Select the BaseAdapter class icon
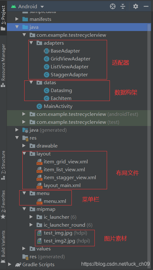The image size is (153, 270). 46,51
